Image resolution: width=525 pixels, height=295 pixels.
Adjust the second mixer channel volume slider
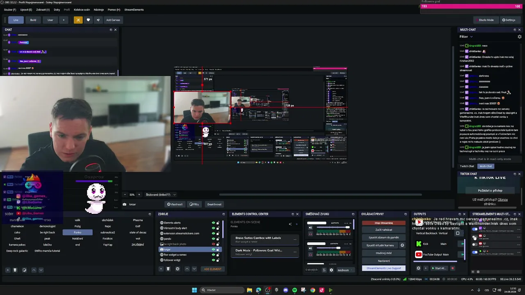[x=333, y=248]
